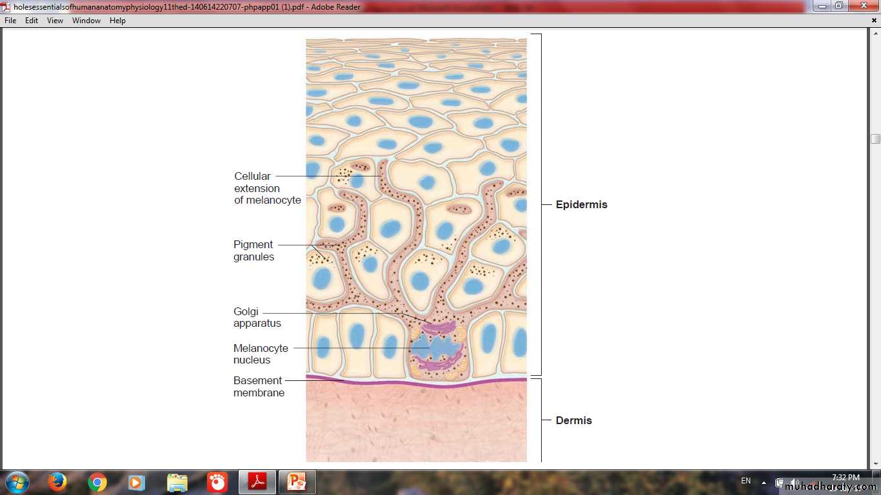Switch to Adobe Reader taskbar button
Viewport: 881px width, 495px height.
[x=257, y=482]
